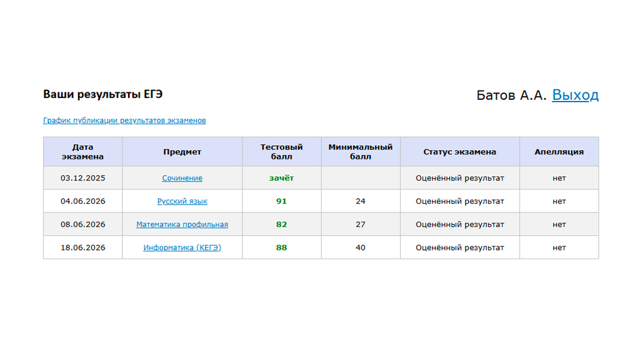Click the Дата экзамена column header
The width and height of the screenshot is (640, 346).
tap(83, 151)
